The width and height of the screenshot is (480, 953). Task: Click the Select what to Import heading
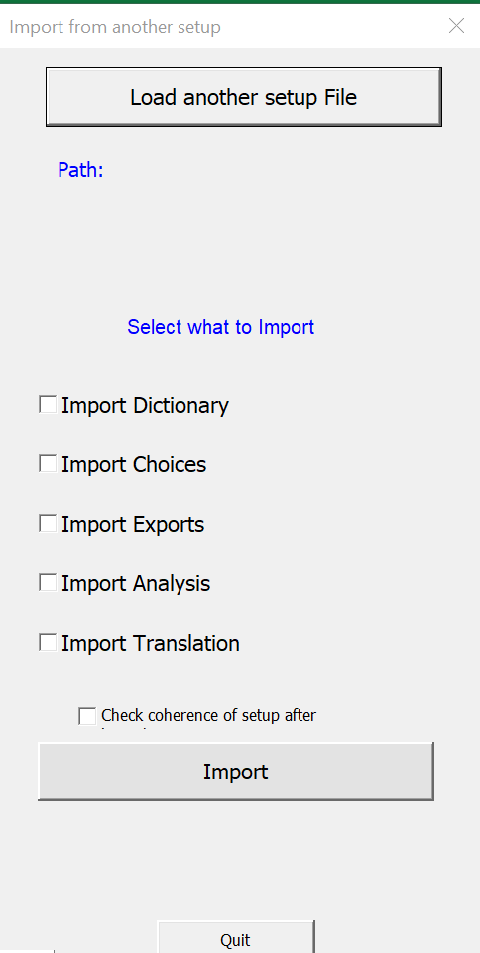tap(220, 327)
